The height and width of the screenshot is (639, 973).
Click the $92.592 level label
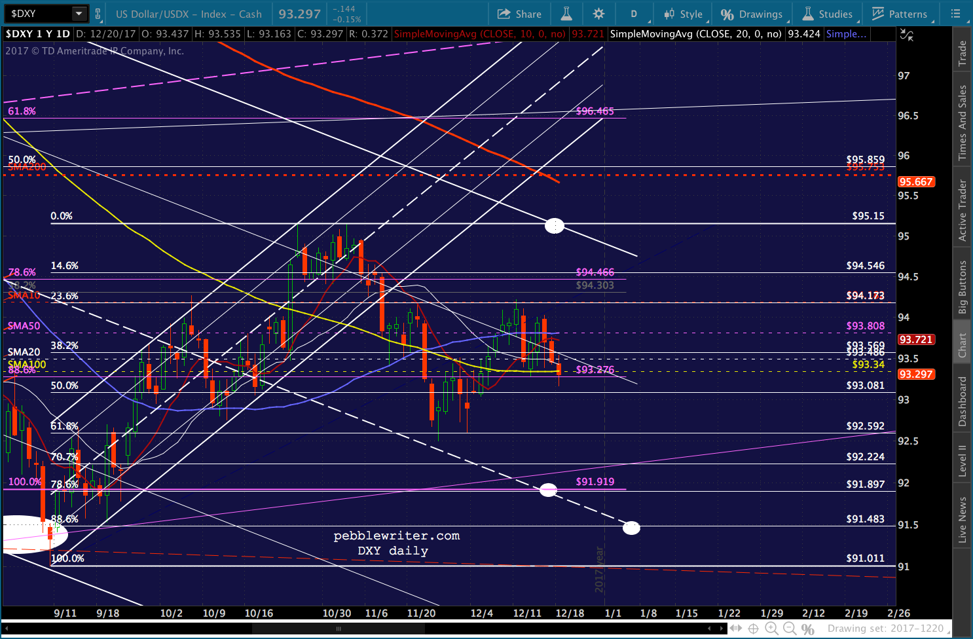click(x=865, y=426)
